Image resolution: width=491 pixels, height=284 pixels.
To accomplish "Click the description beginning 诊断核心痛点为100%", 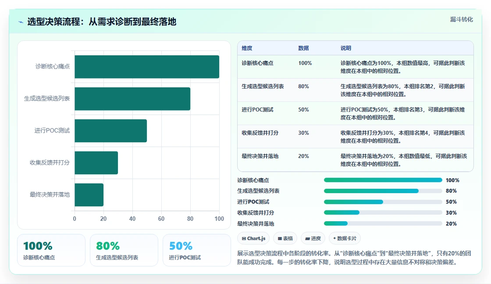I will point(403,67).
